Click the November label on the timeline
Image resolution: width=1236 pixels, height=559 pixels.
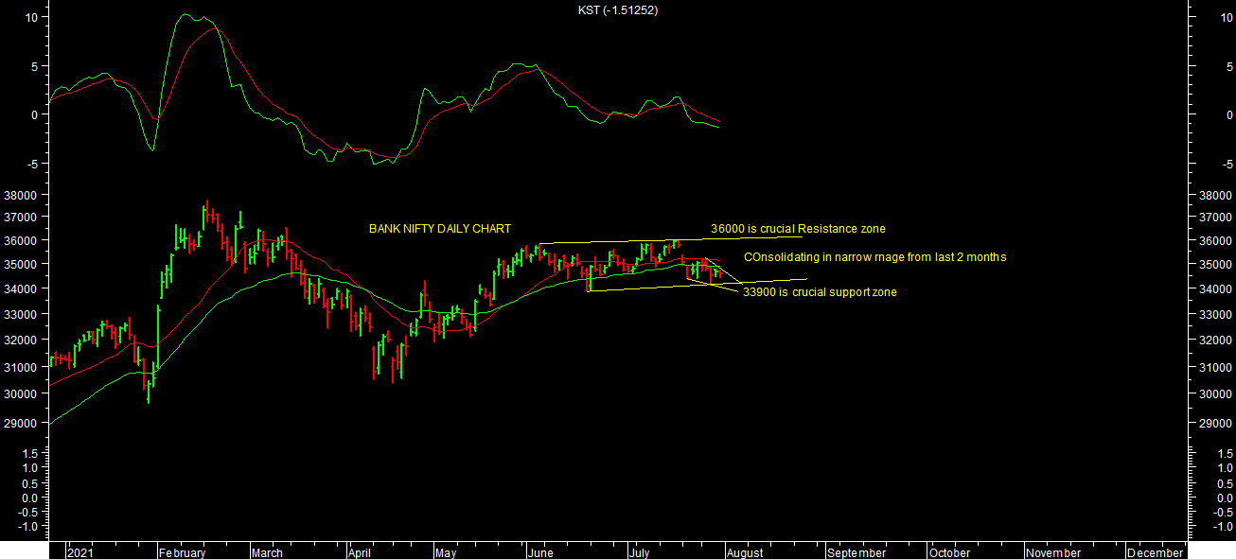point(1052,552)
